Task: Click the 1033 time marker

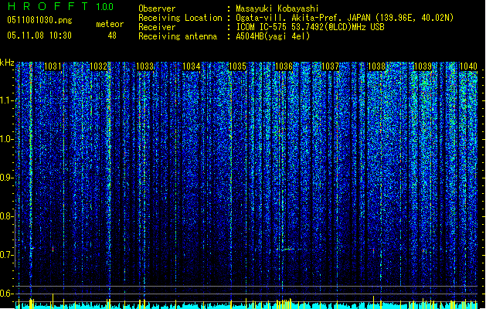Action: (x=144, y=66)
